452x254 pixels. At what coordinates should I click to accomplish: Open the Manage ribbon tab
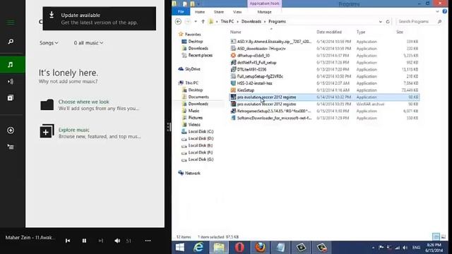pyautogui.click(x=264, y=12)
